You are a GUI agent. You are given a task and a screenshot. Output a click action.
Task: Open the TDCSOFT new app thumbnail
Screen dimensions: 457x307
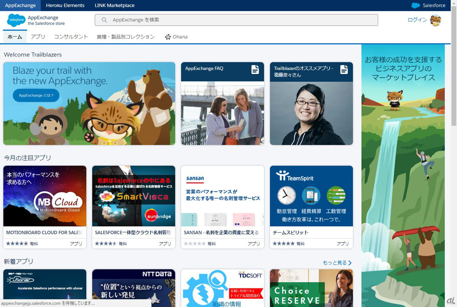coord(222,288)
